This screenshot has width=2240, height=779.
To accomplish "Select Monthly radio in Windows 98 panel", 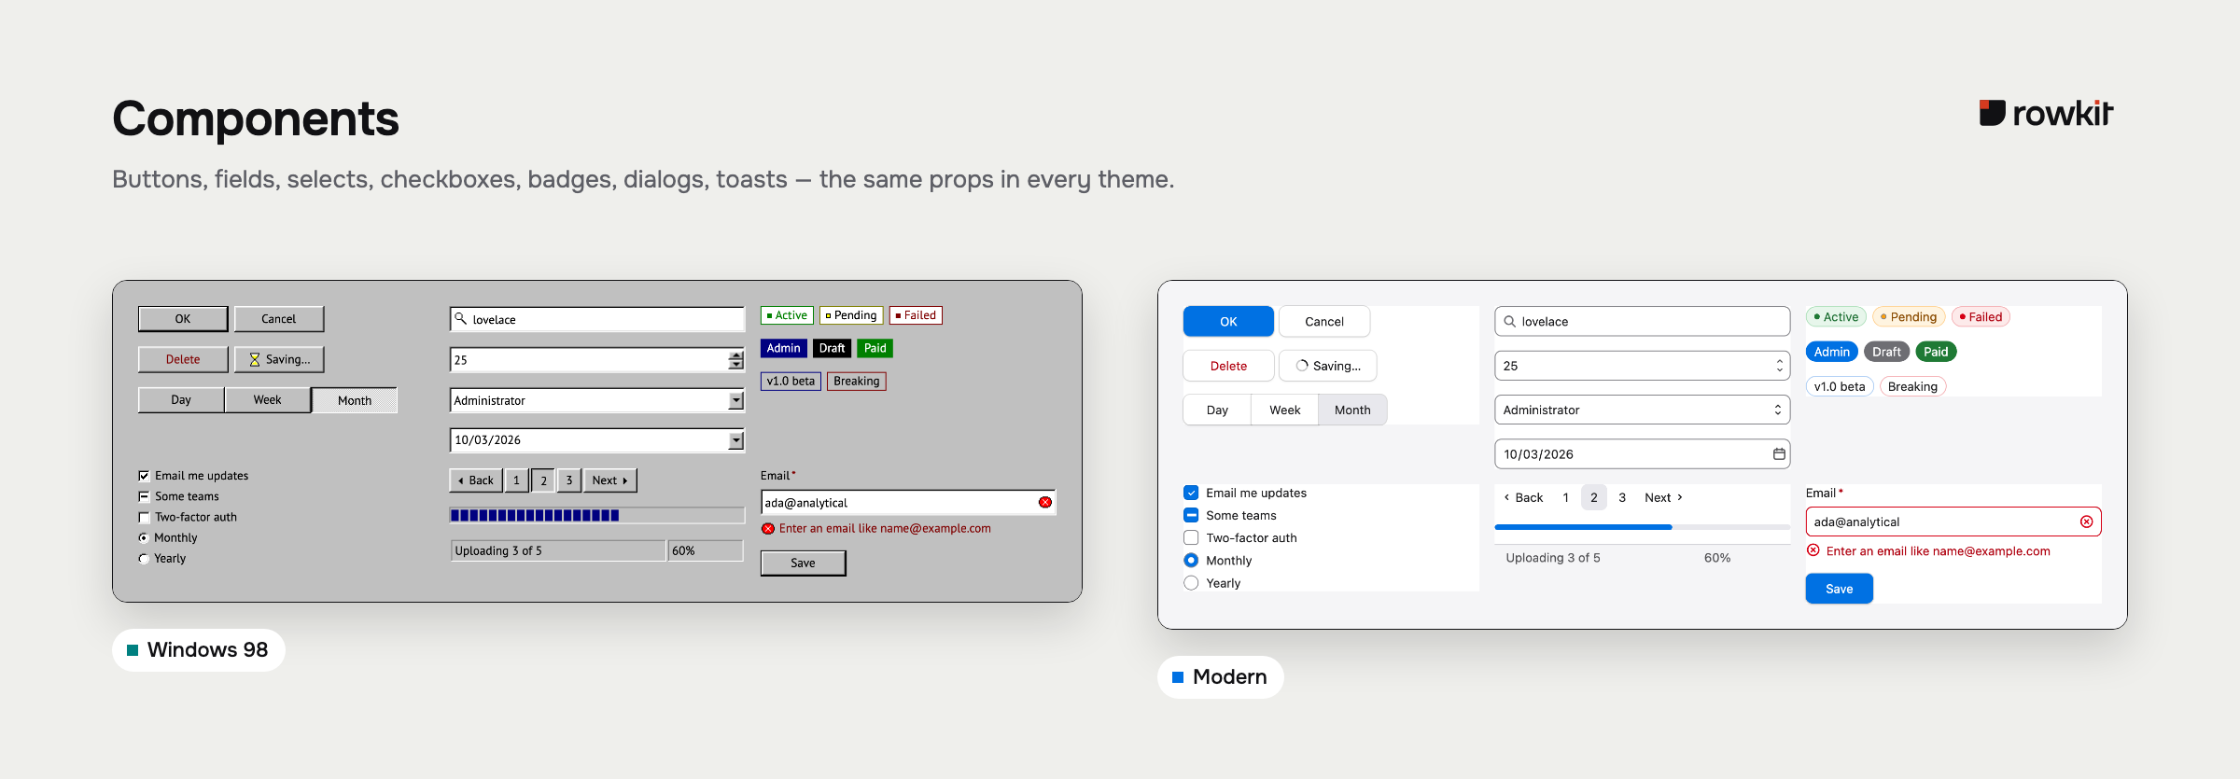I will (x=144, y=537).
